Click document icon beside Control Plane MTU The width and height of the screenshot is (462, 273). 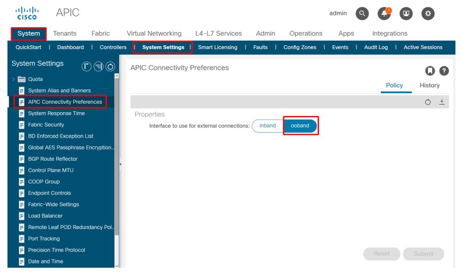pyautogui.click(x=22, y=170)
